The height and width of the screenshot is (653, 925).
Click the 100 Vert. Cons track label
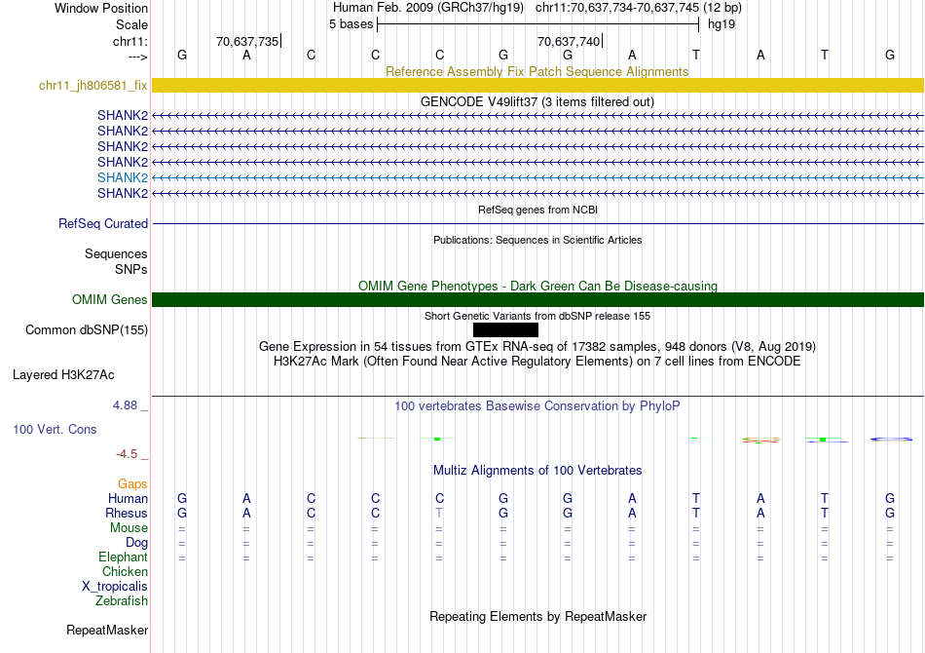[x=55, y=429]
